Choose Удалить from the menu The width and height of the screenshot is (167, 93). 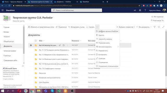coord(107,35)
